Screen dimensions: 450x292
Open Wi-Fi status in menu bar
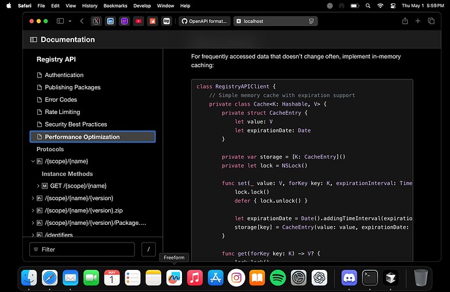380,6
